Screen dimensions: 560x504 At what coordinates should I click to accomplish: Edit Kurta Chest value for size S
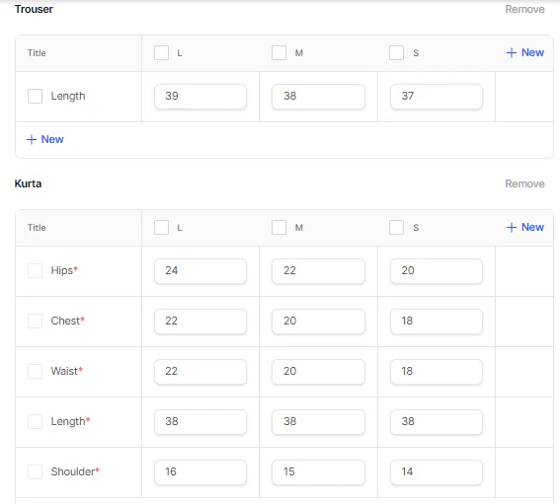point(437,322)
